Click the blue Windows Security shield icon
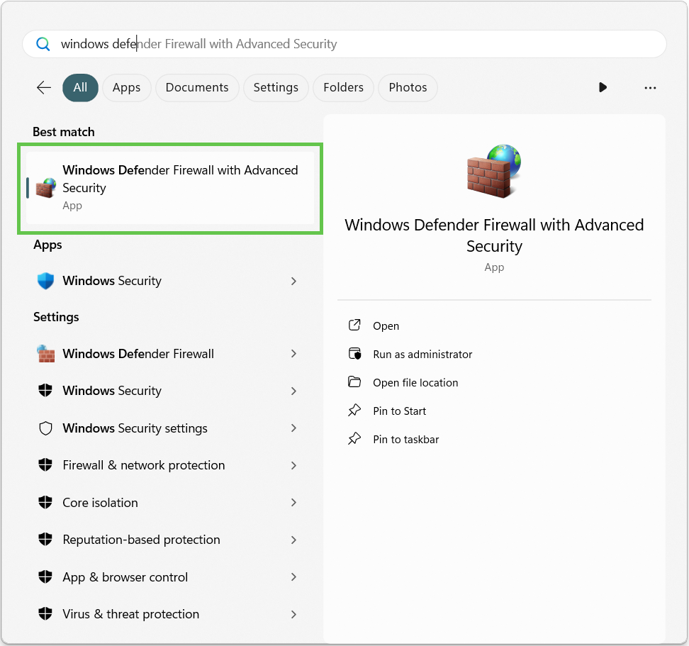This screenshot has width=689, height=646. click(45, 281)
